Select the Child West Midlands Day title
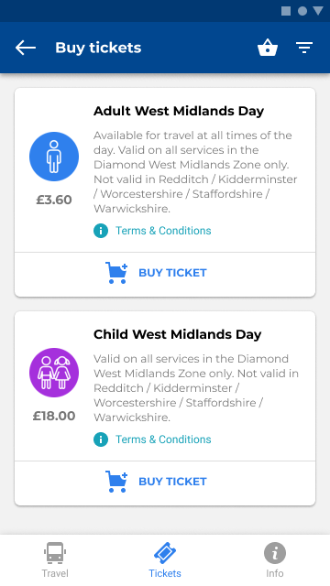 (177, 334)
